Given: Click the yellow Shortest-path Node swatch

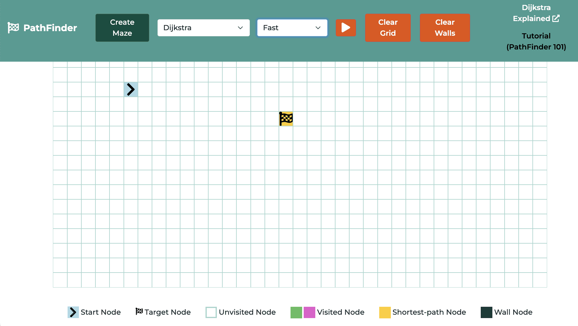Looking at the screenshot, I should pos(385,312).
